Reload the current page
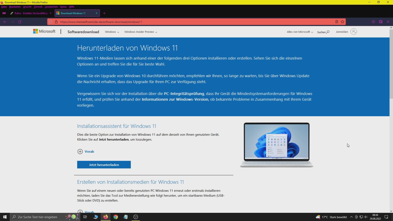The width and height of the screenshot is (393, 221). (x=20, y=22)
